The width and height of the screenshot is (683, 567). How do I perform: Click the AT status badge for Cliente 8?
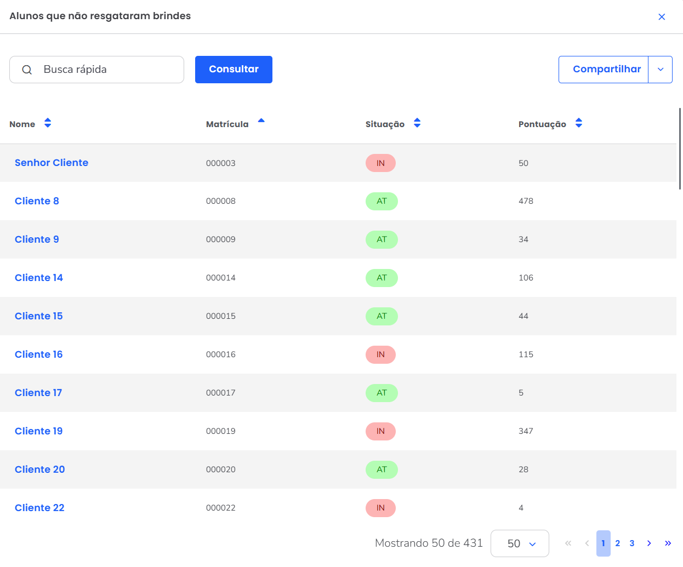coord(382,201)
